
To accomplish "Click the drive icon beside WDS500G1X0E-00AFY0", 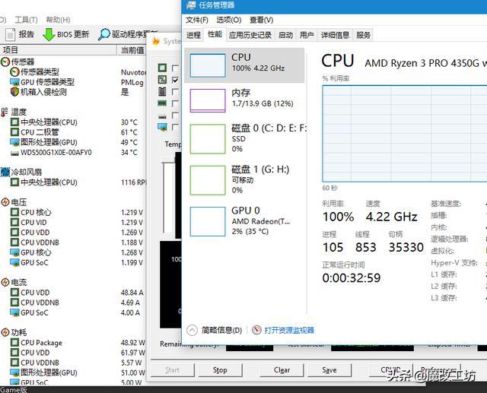I will (x=14, y=154).
